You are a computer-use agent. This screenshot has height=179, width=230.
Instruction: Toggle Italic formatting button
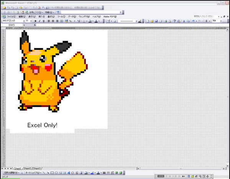point(39,21)
